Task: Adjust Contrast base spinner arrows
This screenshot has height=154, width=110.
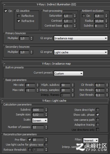Action: [x=75, y=26]
